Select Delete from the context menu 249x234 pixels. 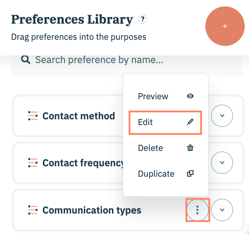(x=151, y=148)
